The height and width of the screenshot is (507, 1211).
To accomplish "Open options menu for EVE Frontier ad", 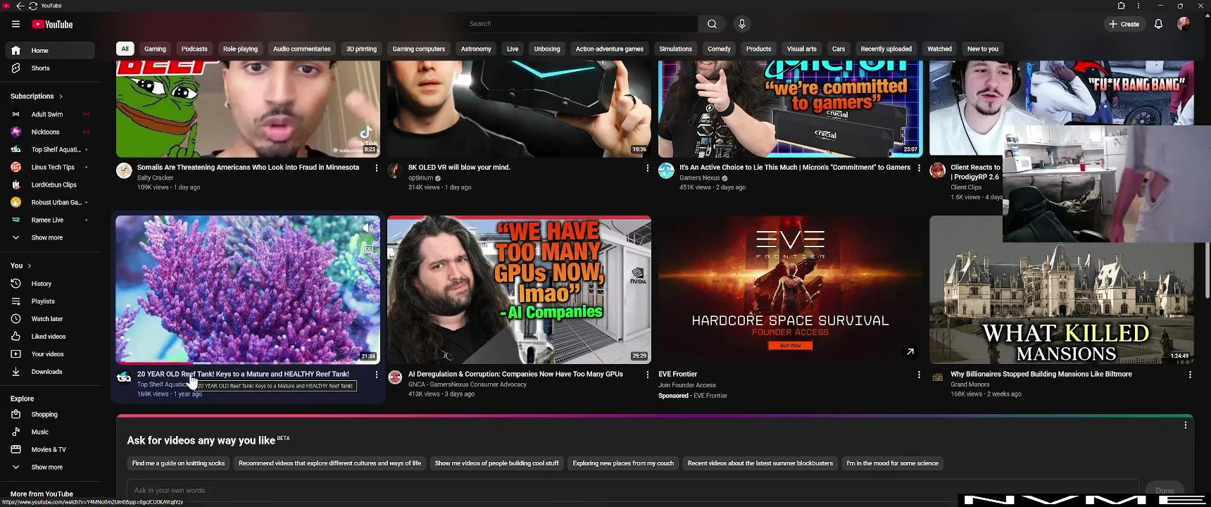I will 919,375.
